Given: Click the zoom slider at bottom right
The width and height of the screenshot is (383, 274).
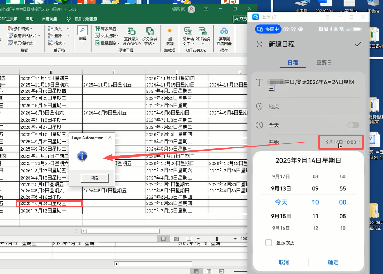Looking at the screenshot, I should click(x=216, y=239).
